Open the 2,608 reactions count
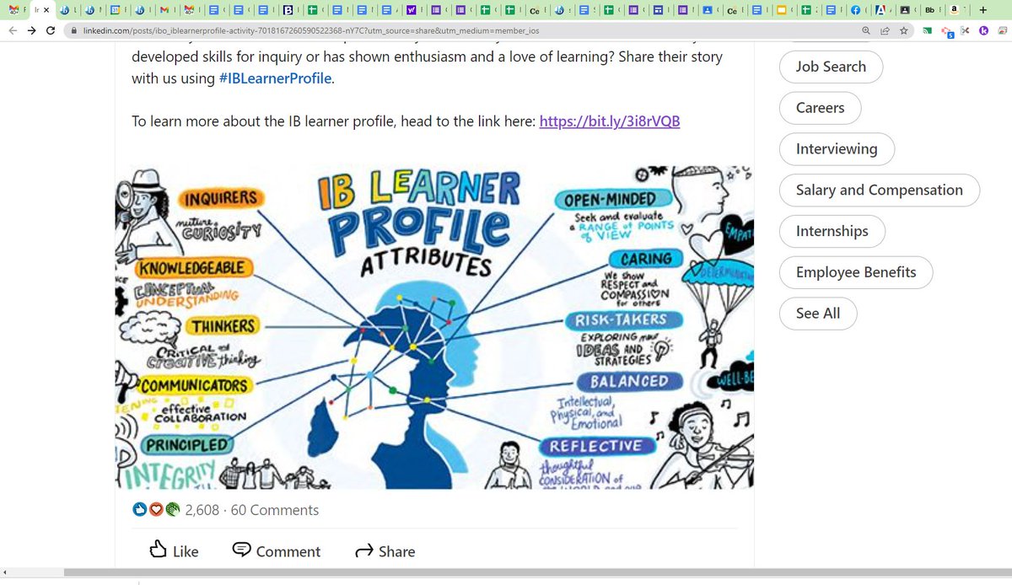Image resolution: width=1012 pixels, height=585 pixels. (202, 510)
